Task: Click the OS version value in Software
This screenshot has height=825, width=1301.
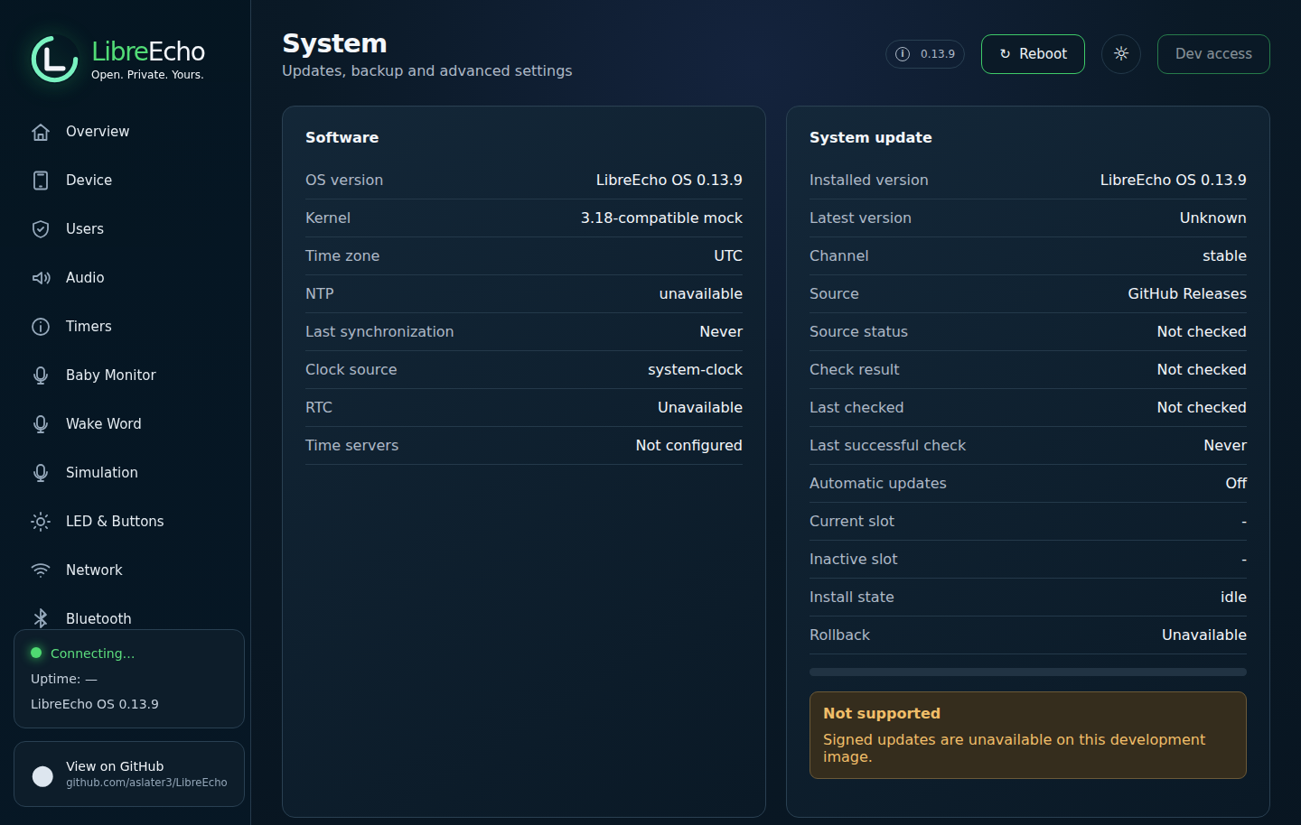Action: pos(669,181)
